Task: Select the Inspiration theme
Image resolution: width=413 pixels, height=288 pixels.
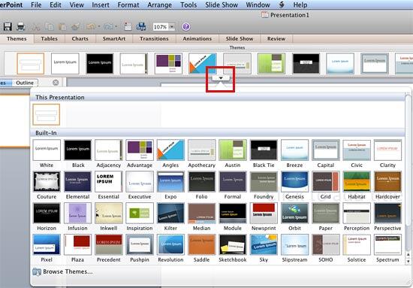Action: [140, 213]
